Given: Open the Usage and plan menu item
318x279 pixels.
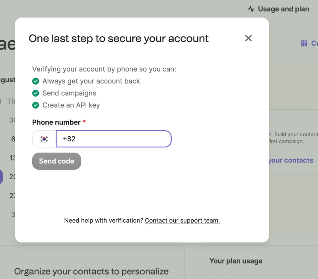Looking at the screenshot, I should pos(279,9).
